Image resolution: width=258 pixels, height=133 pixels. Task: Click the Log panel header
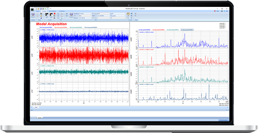129,110
